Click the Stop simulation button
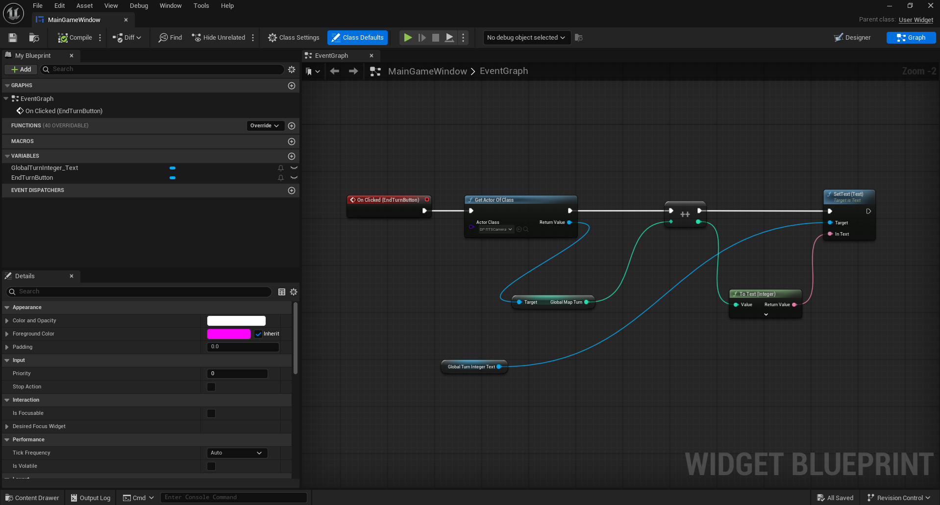This screenshot has height=505, width=940. tap(435, 38)
